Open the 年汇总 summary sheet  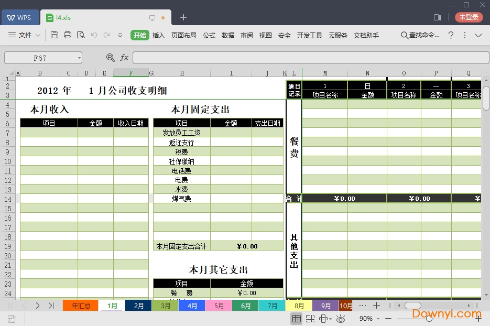(x=80, y=305)
